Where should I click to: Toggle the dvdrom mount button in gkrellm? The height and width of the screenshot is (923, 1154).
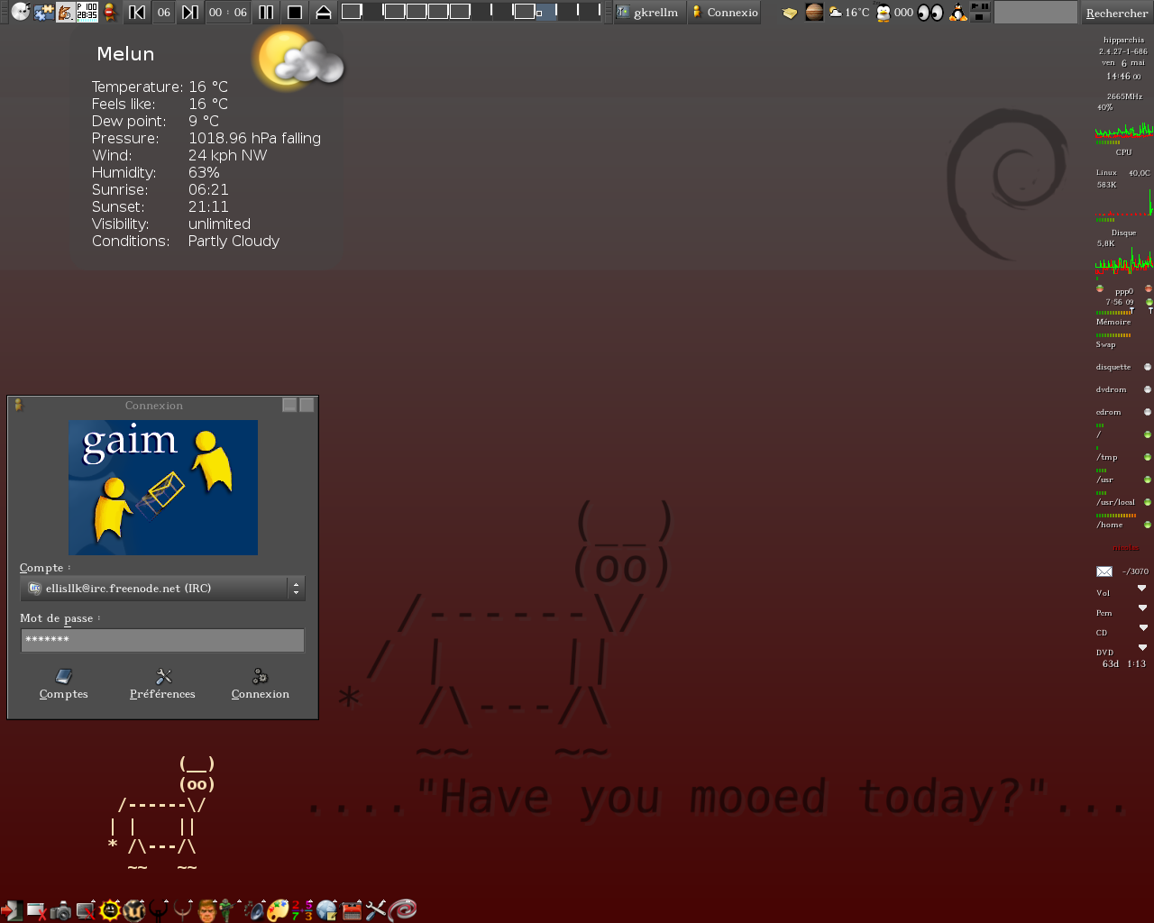pyautogui.click(x=1147, y=389)
